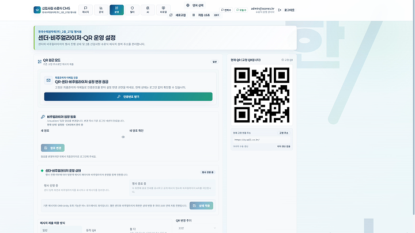Click the key icon beside 비주얼라이저 입장 암호
This screenshot has height=233, width=415.
43,116
